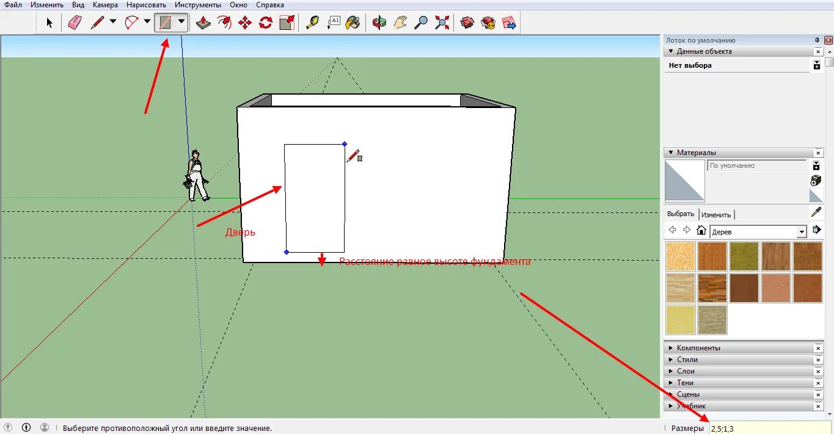
Task: Select the pencil Line tool
Action: tap(97, 23)
